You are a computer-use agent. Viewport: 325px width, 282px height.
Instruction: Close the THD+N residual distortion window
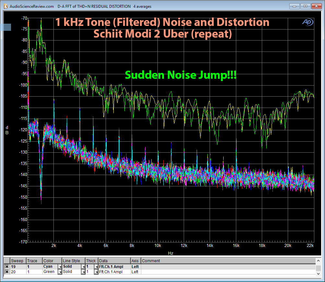point(316,6)
